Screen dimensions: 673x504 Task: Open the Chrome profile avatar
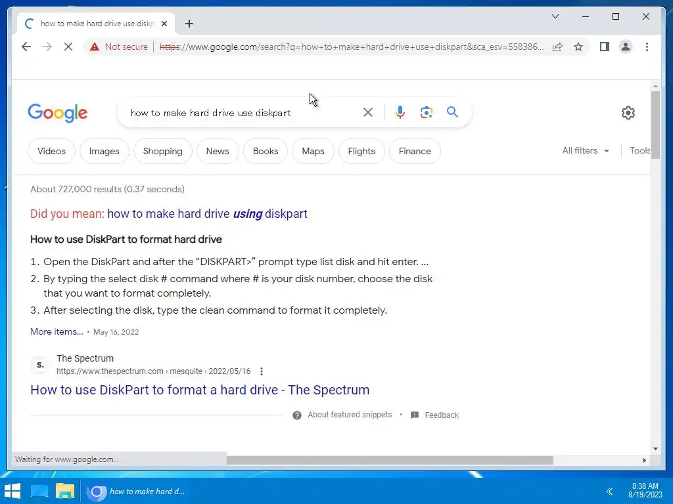coord(626,47)
